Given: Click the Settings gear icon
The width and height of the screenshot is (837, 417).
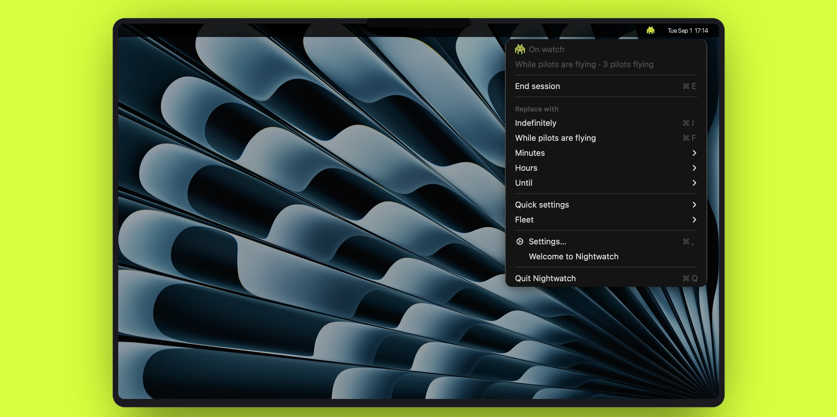Looking at the screenshot, I should point(520,242).
